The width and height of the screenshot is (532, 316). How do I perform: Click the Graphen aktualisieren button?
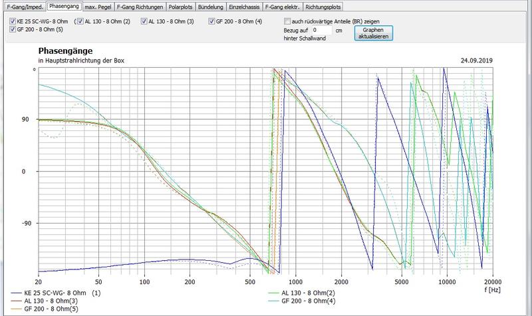373,33
